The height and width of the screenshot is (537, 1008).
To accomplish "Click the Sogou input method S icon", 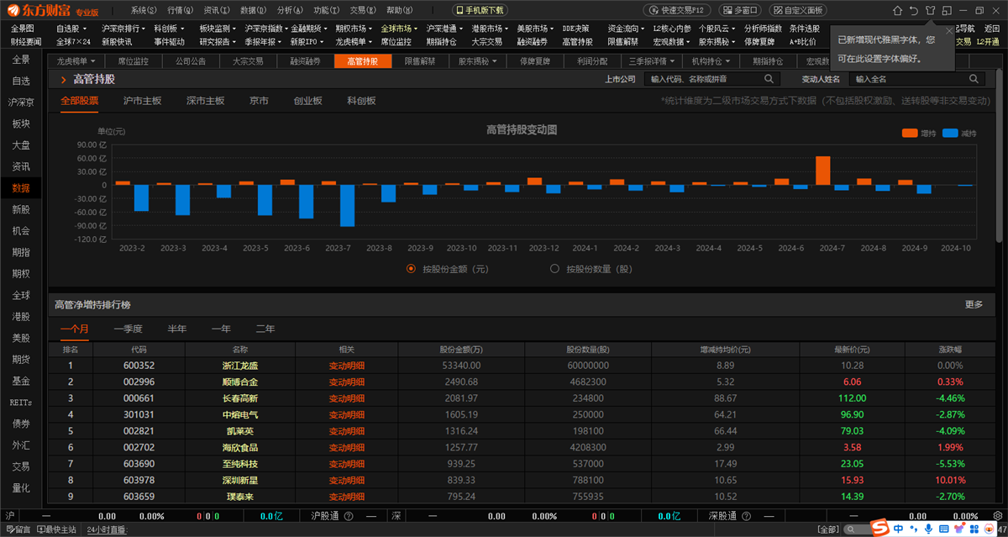I will pos(879,528).
